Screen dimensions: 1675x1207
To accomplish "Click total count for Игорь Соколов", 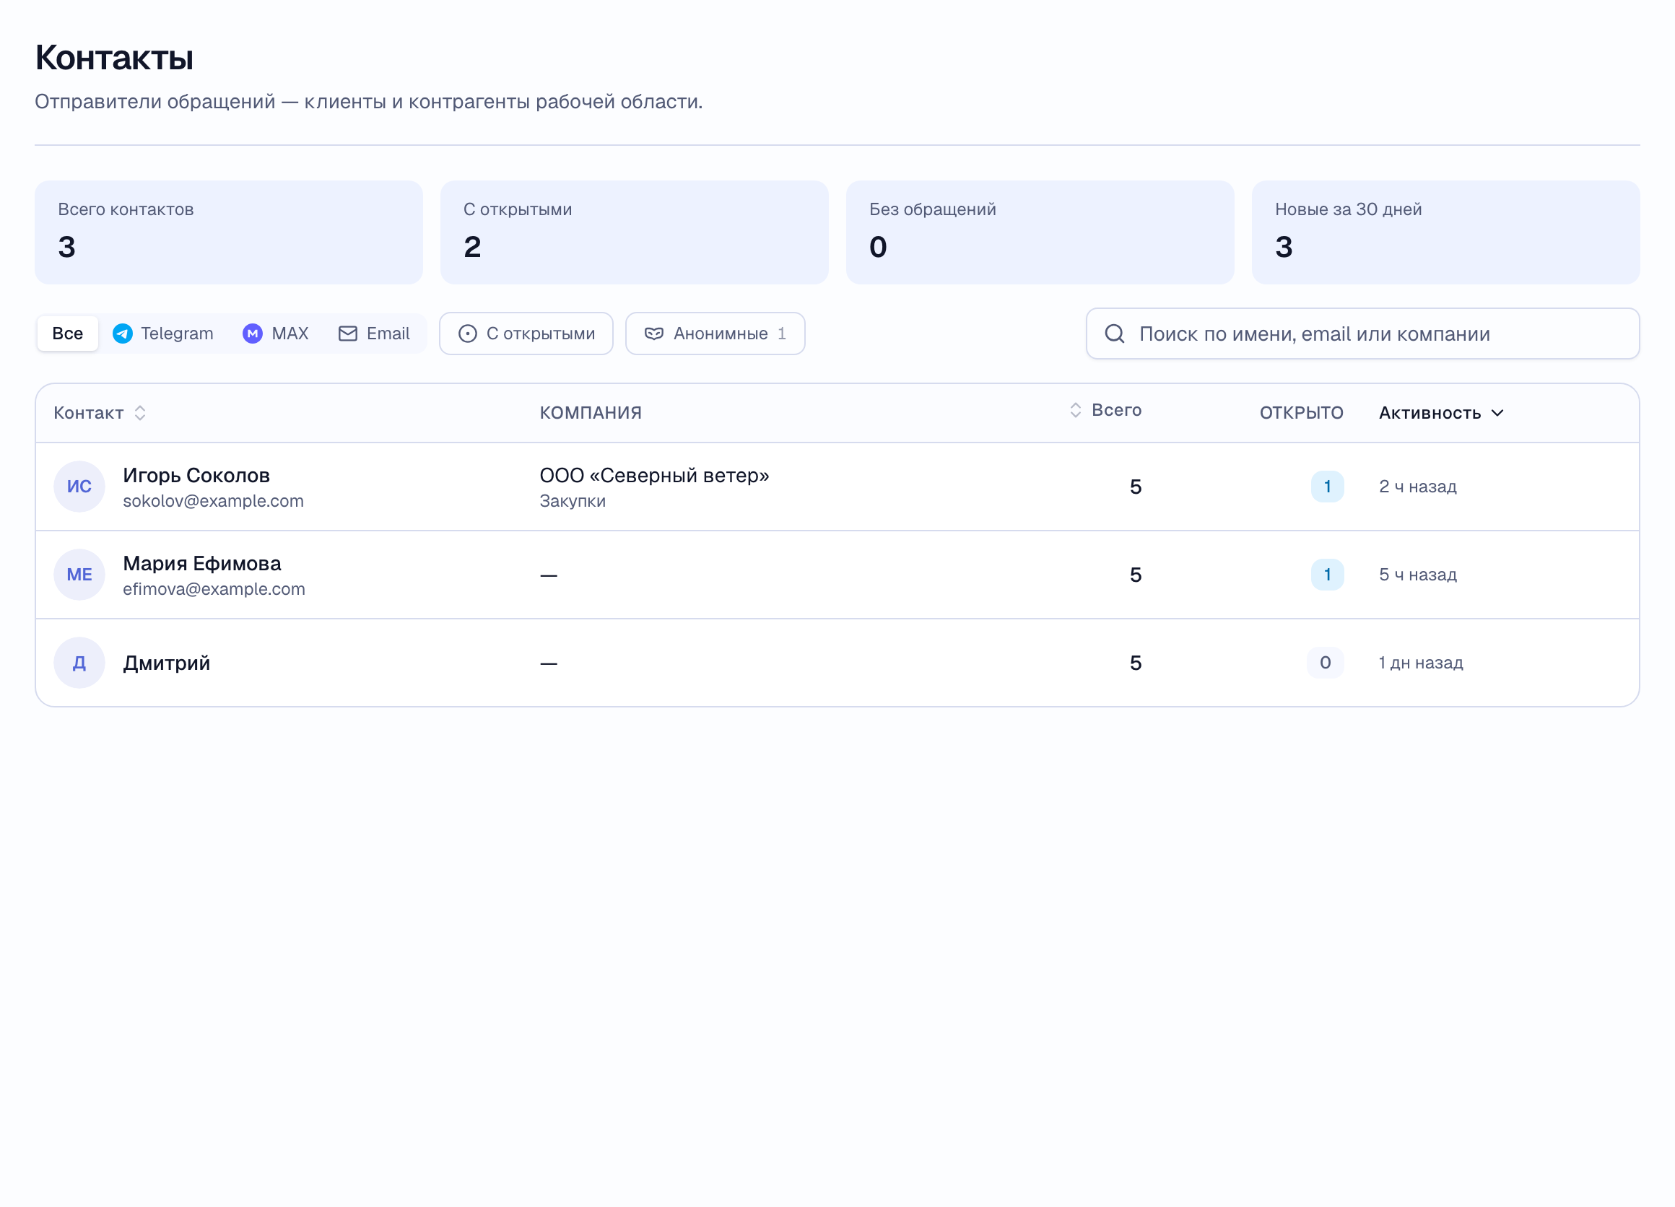I will point(1135,487).
